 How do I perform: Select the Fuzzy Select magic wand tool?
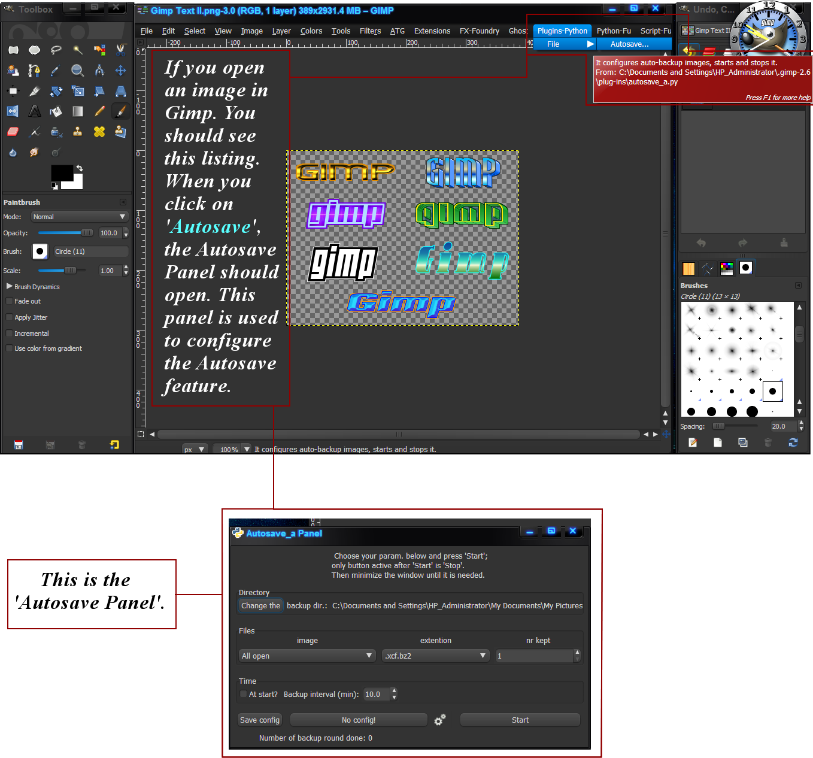pos(78,50)
